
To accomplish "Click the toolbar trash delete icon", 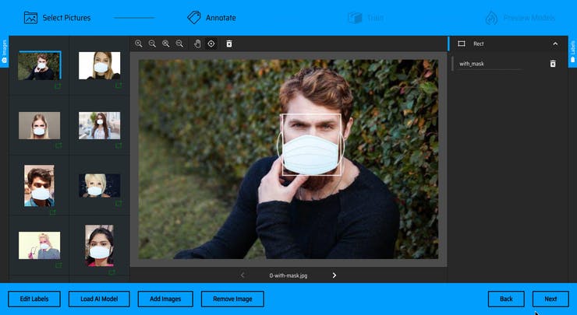I will (229, 44).
